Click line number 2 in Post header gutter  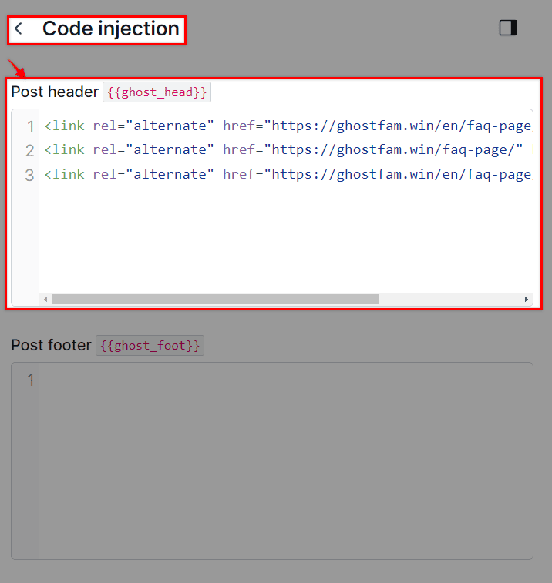(x=29, y=151)
